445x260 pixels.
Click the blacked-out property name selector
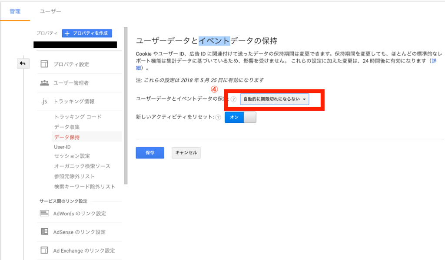point(75,45)
